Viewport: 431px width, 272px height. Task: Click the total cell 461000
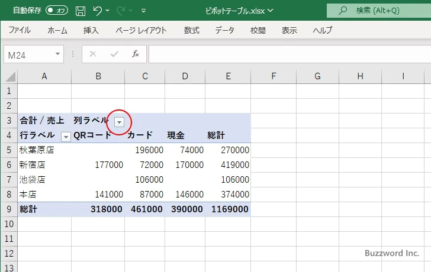coord(145,209)
